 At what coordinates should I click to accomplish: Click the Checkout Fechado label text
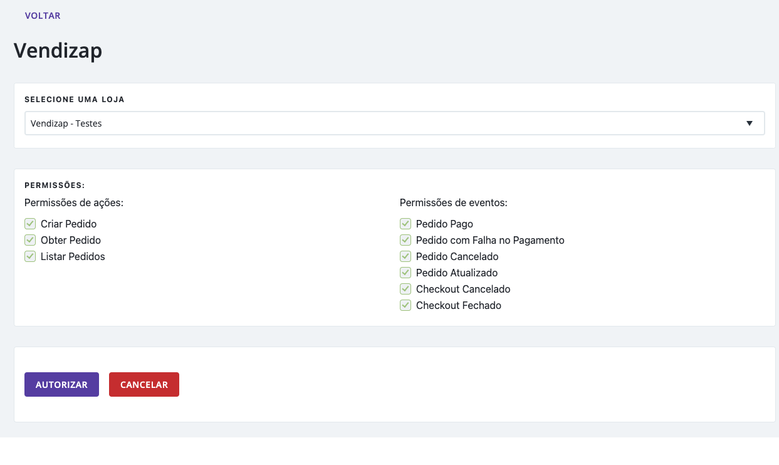point(458,306)
